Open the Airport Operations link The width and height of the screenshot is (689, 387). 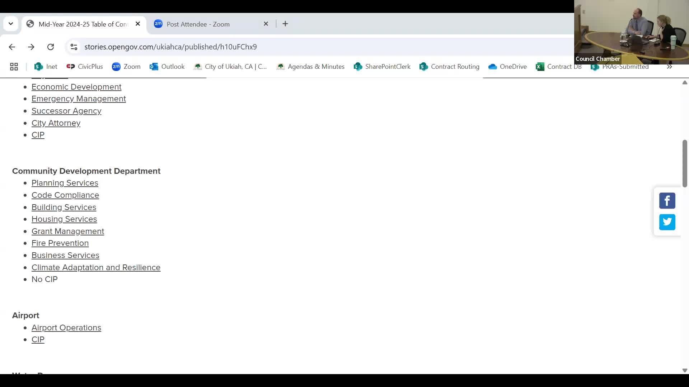coord(66,328)
